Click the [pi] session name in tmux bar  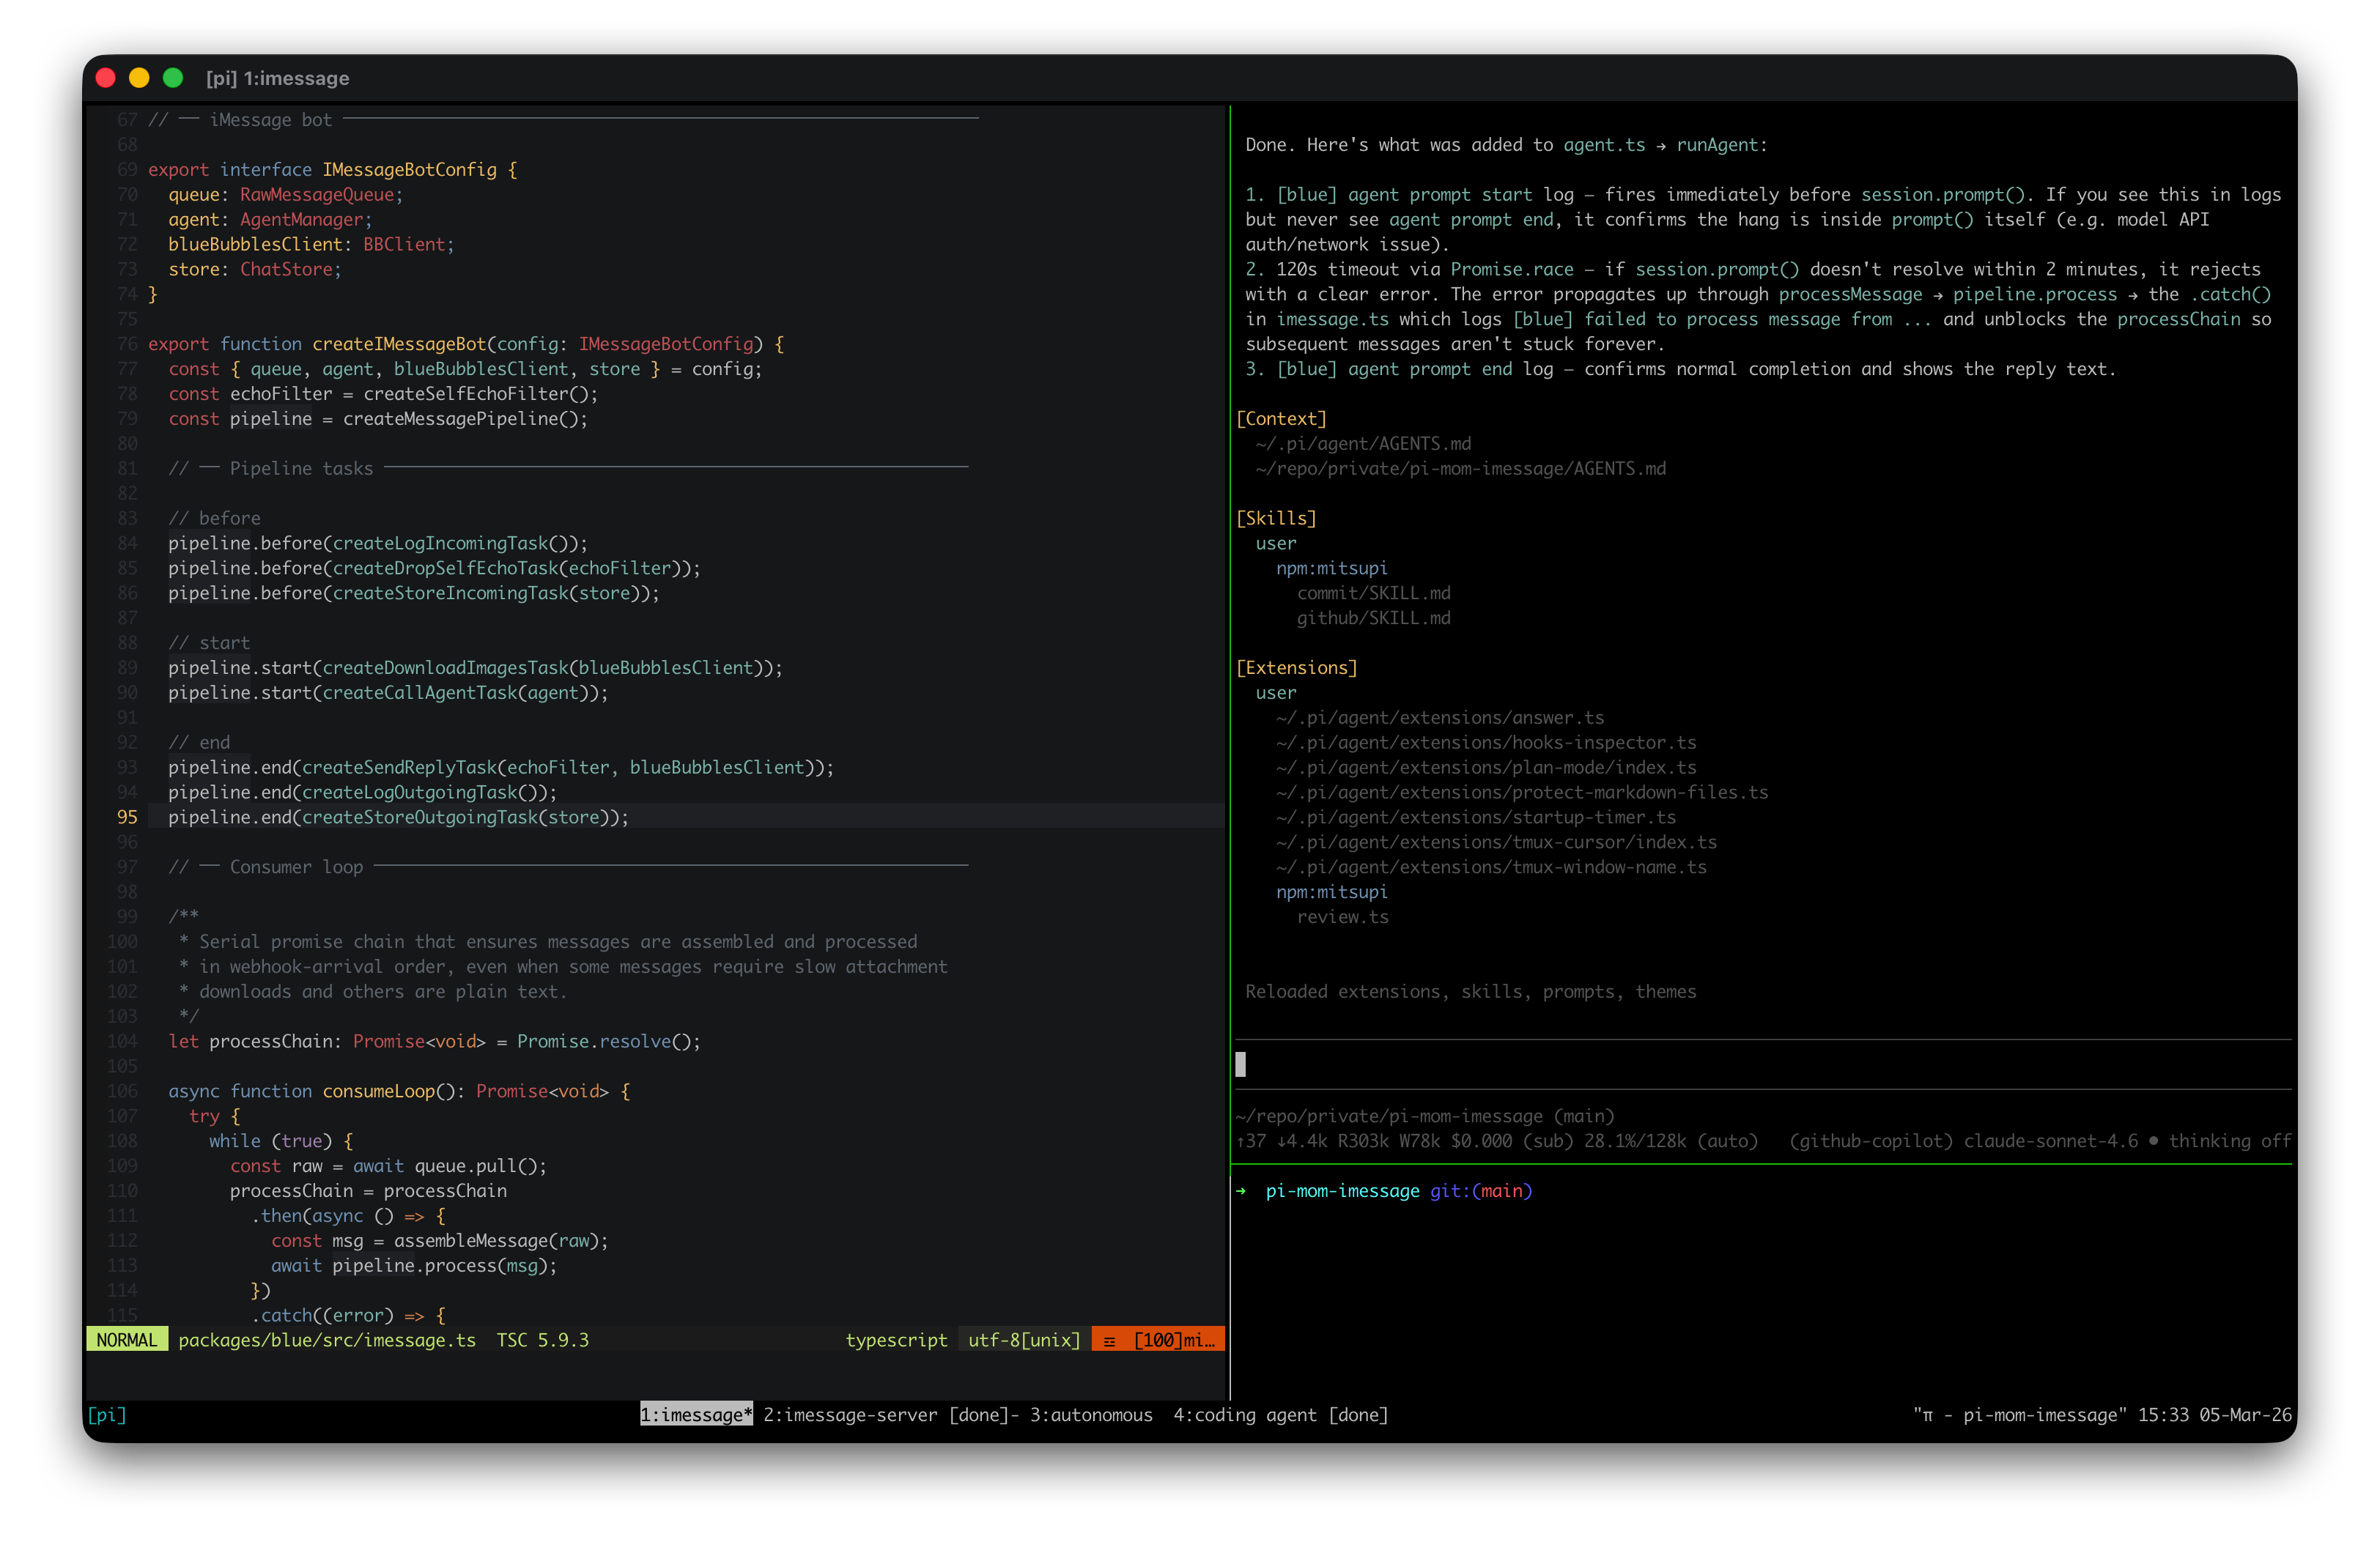[x=106, y=1415]
